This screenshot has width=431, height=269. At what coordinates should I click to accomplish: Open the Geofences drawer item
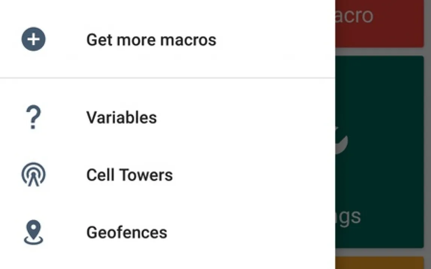(127, 232)
